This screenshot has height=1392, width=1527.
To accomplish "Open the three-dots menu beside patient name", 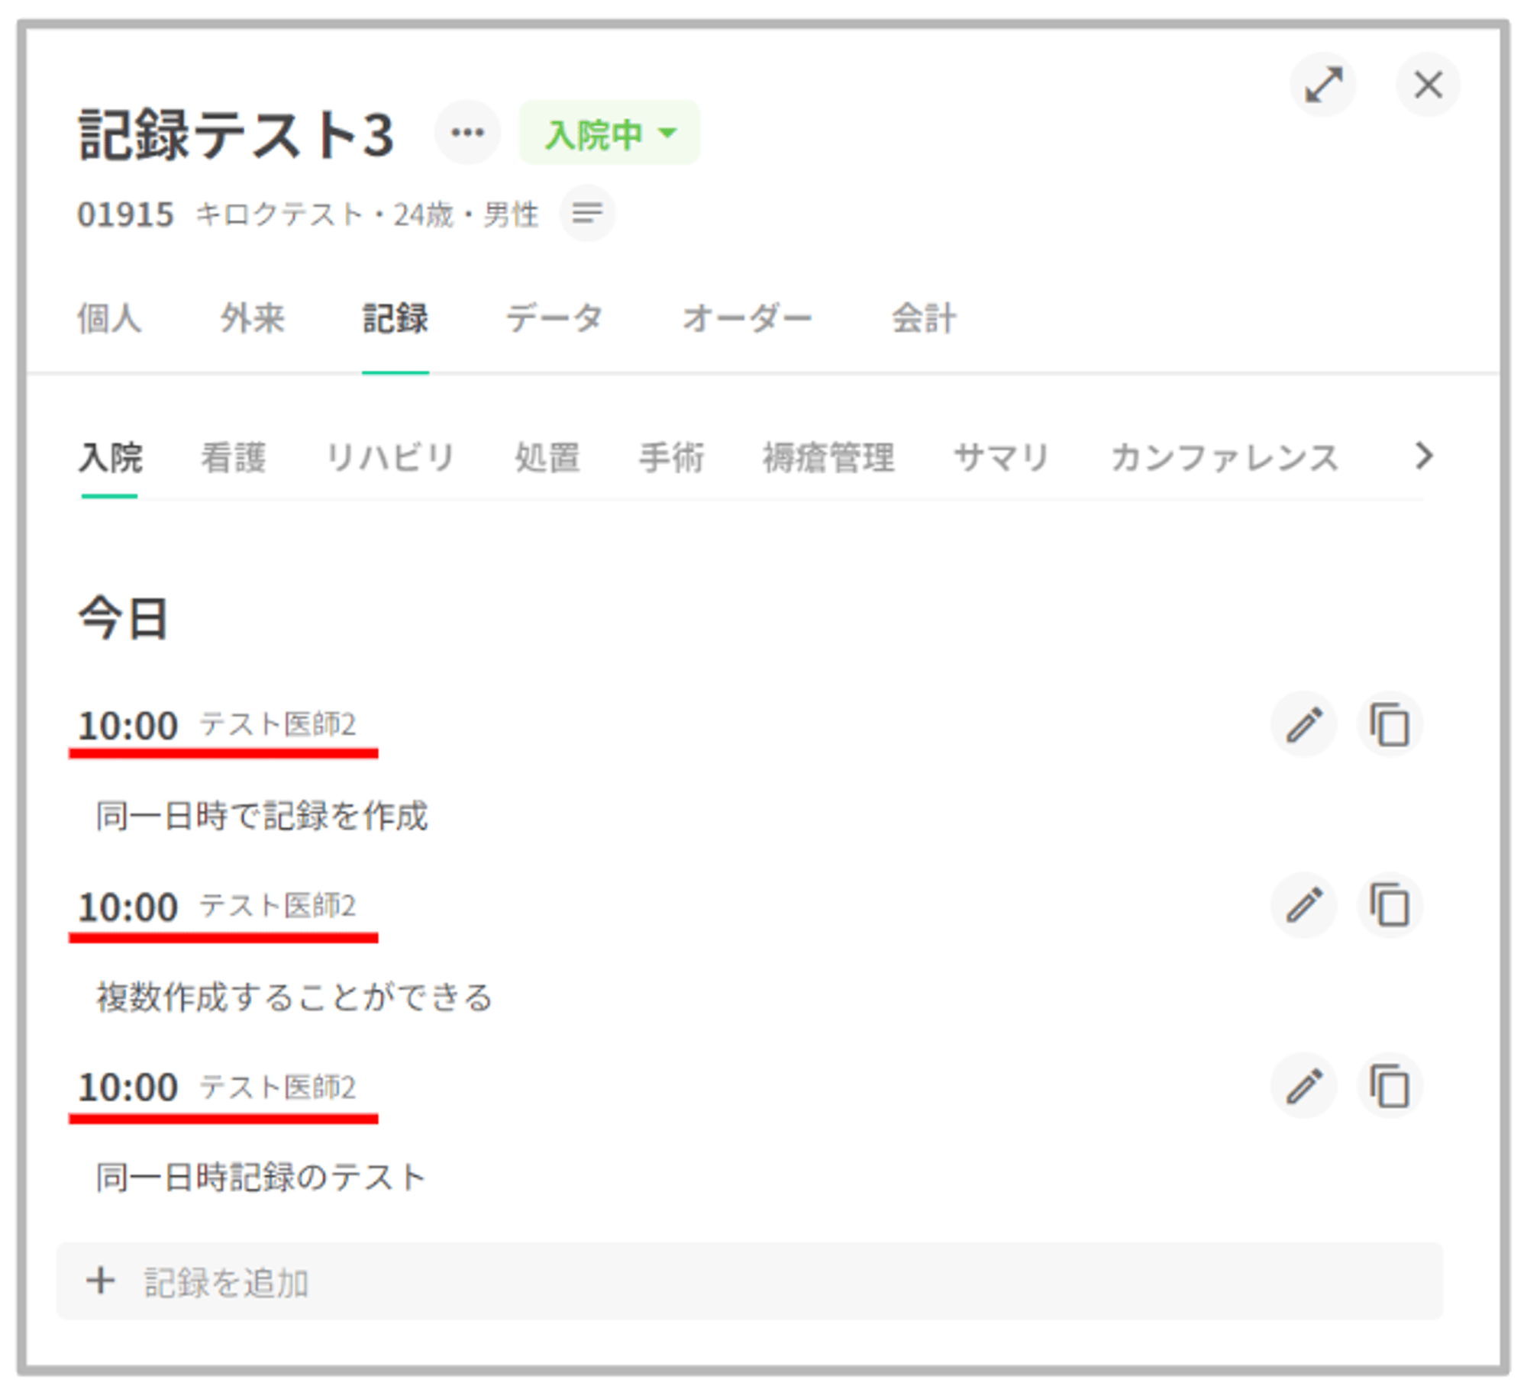I will click(467, 133).
